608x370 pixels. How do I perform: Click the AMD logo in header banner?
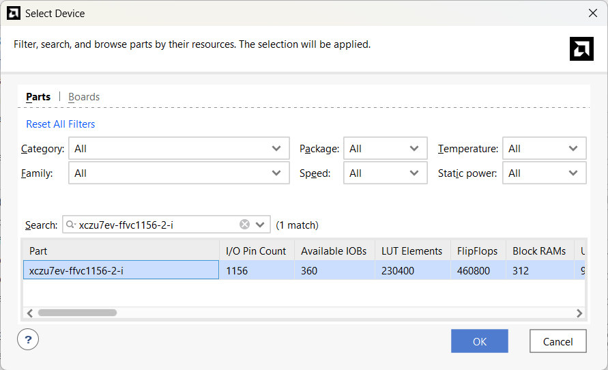pos(581,48)
